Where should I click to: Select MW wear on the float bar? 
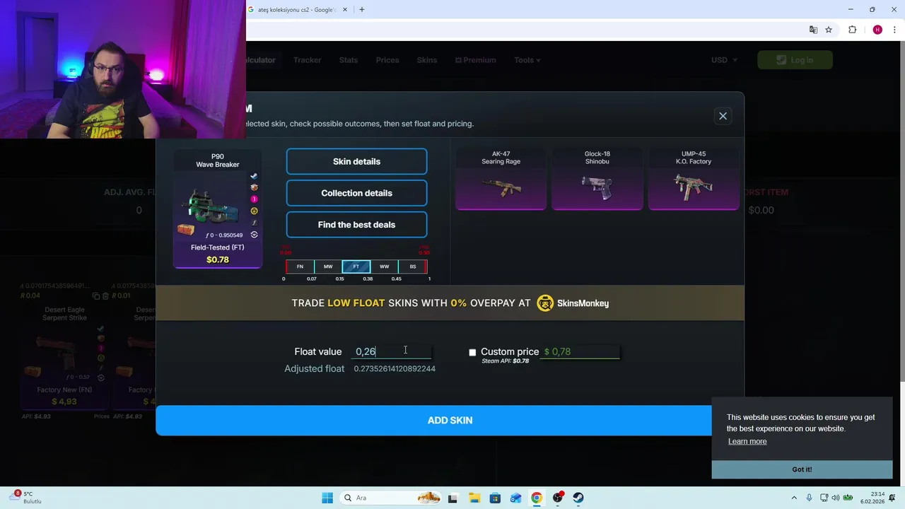(x=328, y=267)
